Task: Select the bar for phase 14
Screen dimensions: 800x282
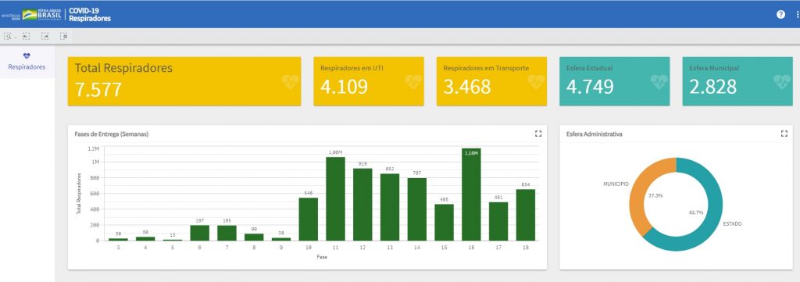Action: (417, 209)
